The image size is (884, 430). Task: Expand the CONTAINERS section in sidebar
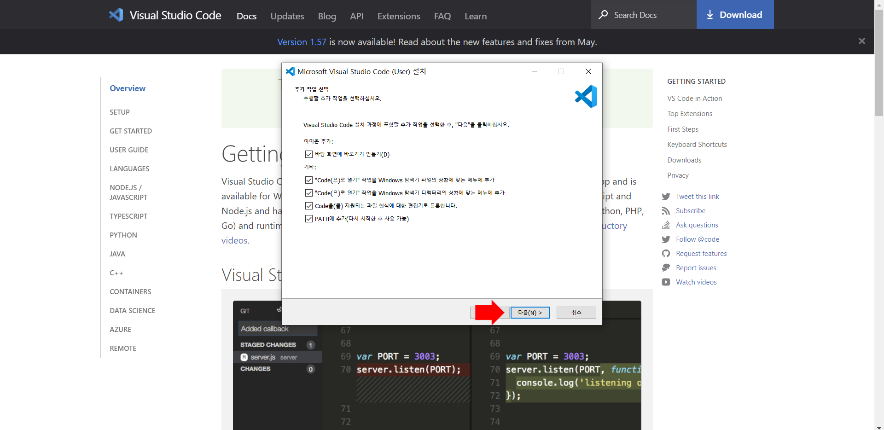[x=130, y=292]
